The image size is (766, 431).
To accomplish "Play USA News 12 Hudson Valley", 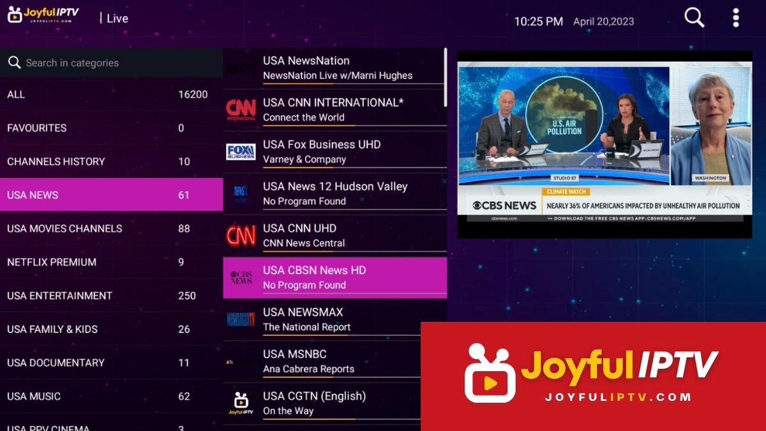I will click(x=334, y=193).
